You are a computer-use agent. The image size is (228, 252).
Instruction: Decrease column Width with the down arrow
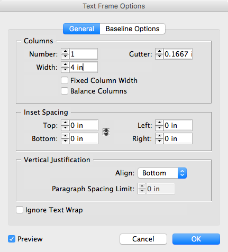(65, 70)
